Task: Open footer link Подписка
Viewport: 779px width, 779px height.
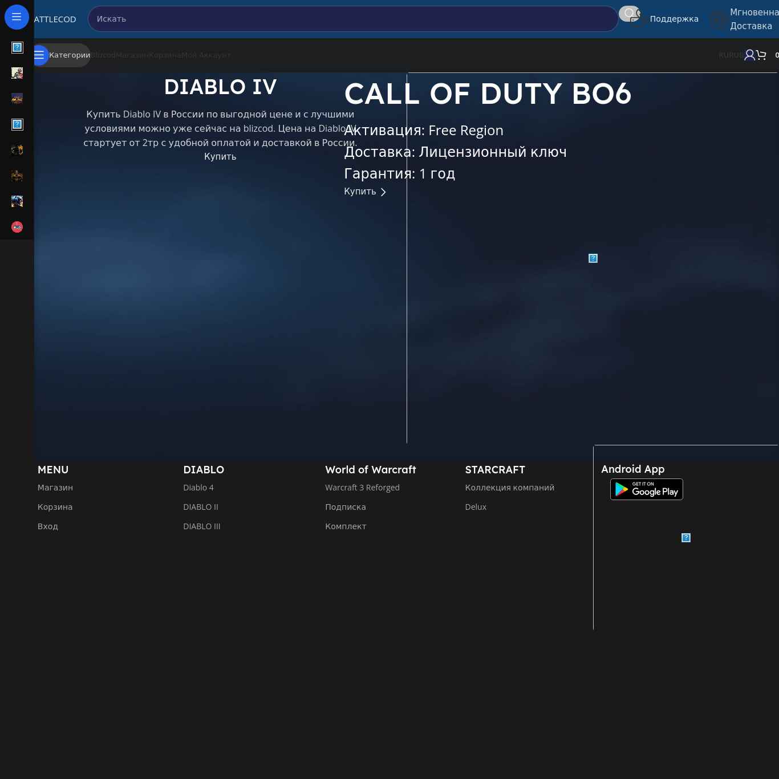Action: (x=346, y=507)
